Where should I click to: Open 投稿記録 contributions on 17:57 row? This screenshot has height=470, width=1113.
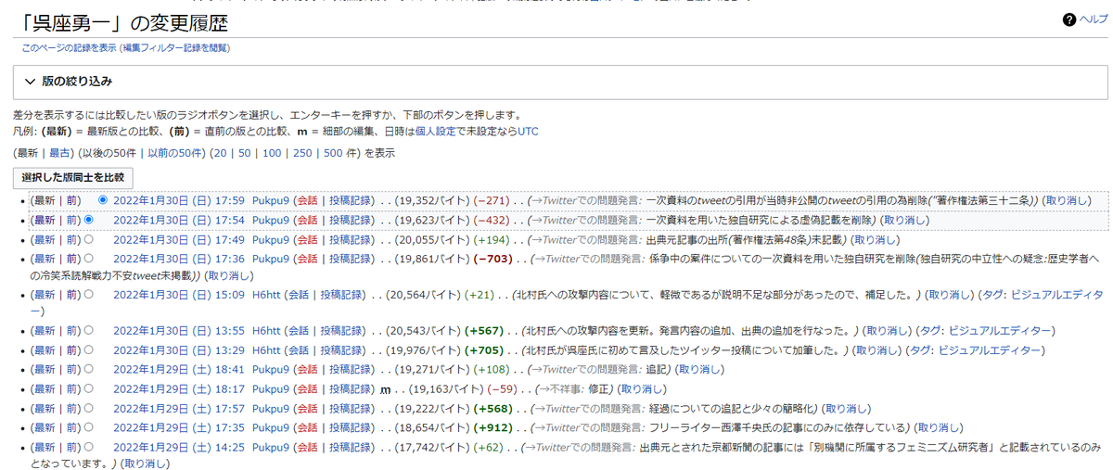(x=351, y=409)
